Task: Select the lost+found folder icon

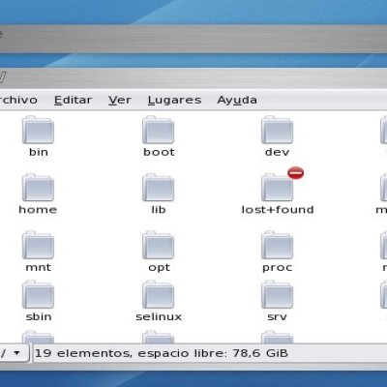Action: [278, 188]
